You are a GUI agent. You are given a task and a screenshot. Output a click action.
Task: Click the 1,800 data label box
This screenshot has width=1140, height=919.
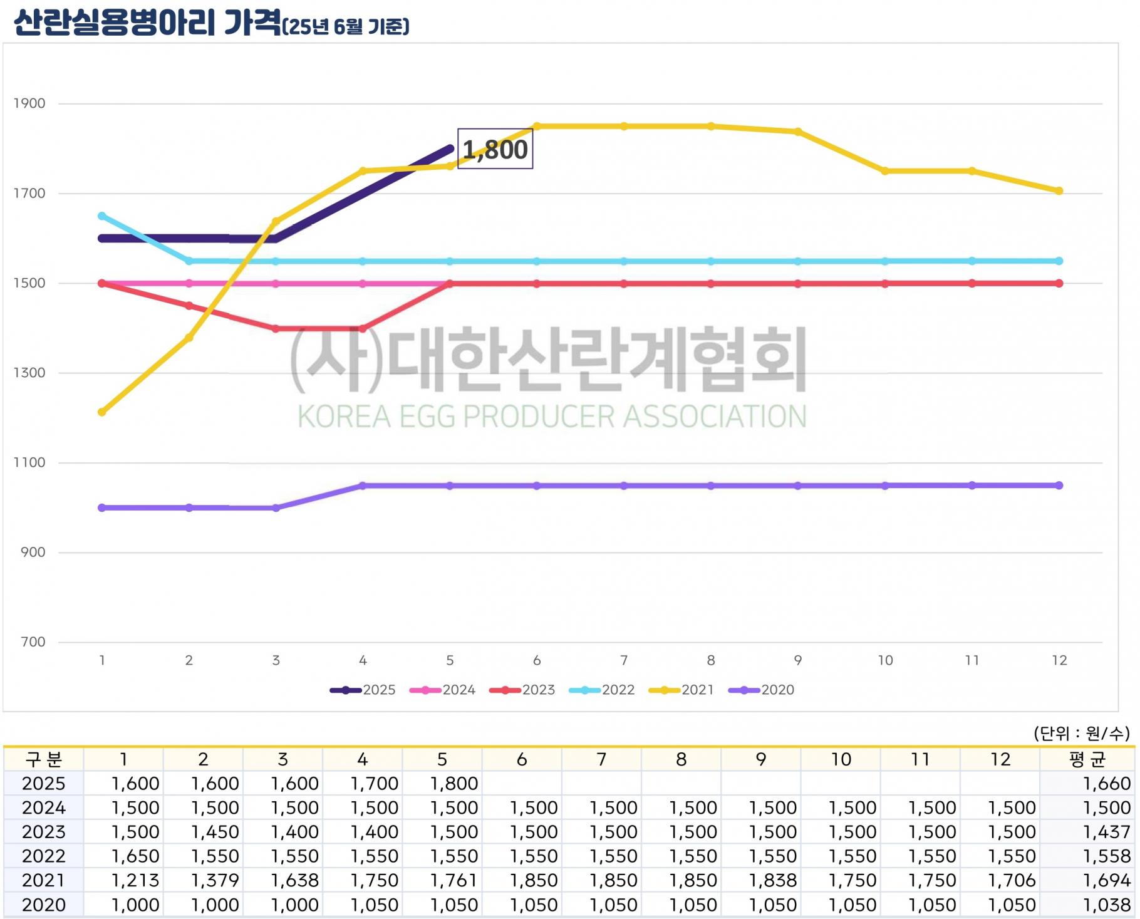[x=495, y=149]
